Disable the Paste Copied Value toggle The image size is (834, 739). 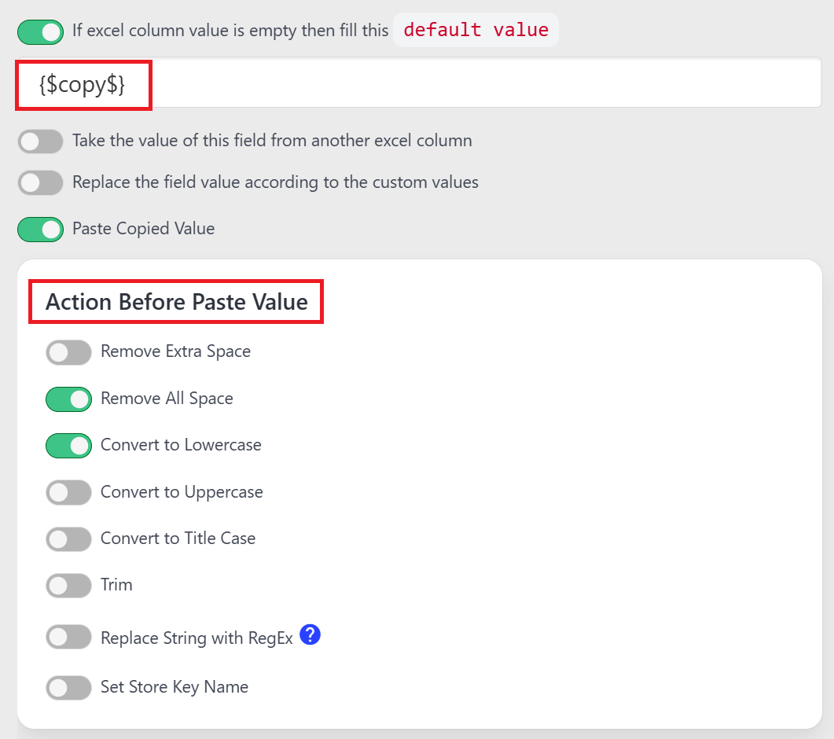40,229
